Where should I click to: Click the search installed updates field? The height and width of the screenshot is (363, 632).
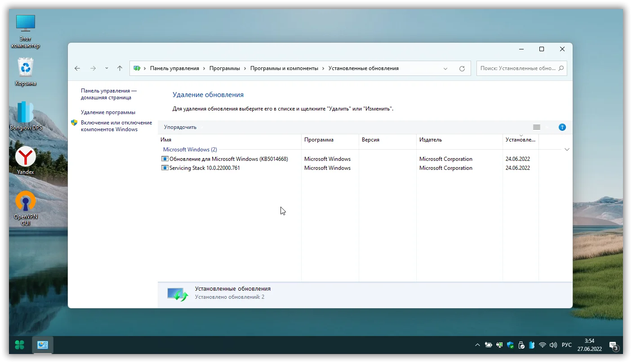517,68
